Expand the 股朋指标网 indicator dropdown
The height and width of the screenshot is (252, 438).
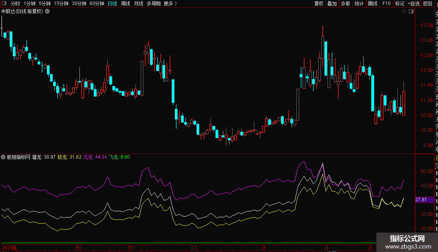click(x=3, y=157)
